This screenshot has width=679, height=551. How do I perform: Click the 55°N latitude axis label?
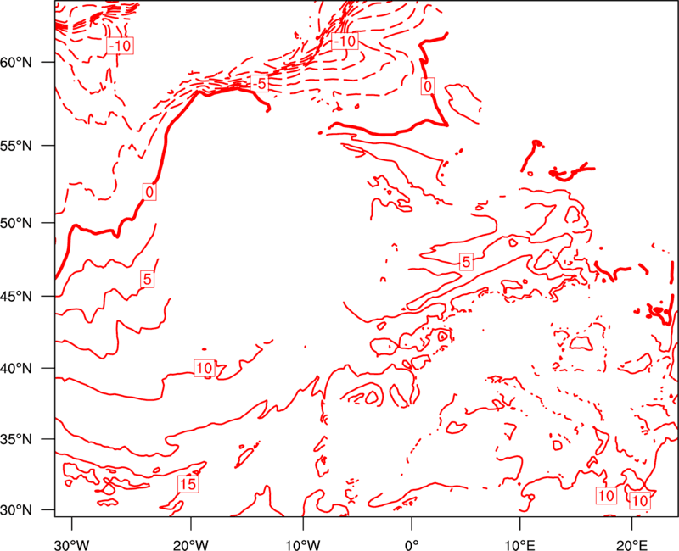16,146
